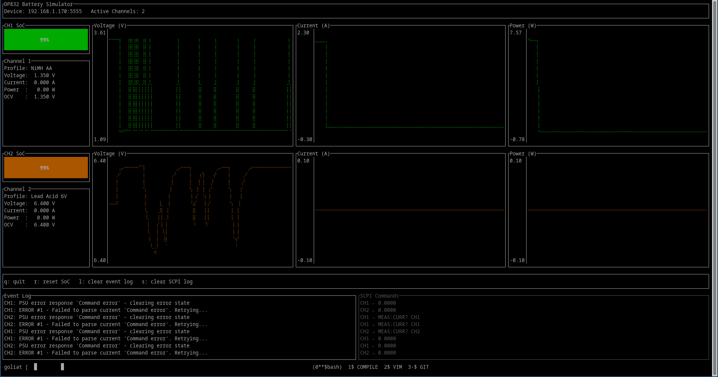718x377 pixels.
Task: Click the 'q: quit' shortcut hint
Action: 14,282
